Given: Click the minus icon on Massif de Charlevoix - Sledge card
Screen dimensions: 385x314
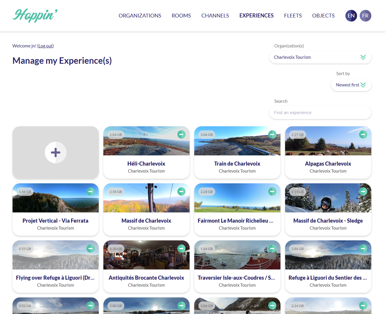Looking at the screenshot, I should tap(363, 191).
